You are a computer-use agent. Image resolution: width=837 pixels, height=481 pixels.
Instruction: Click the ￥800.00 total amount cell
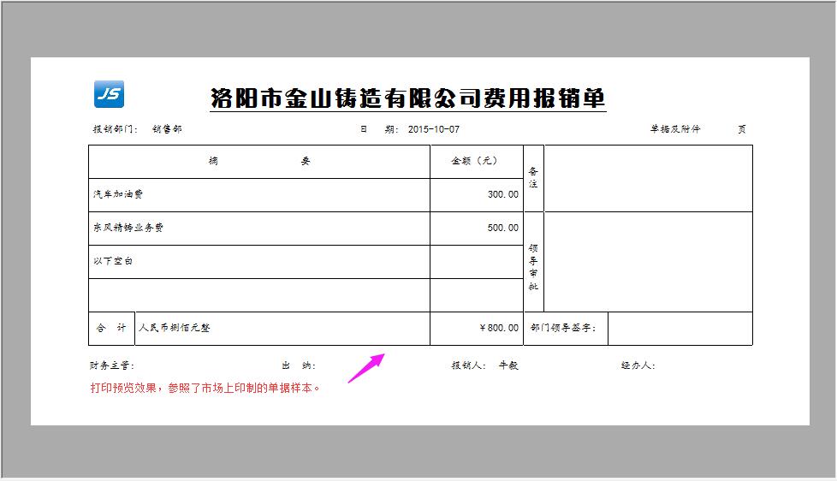(x=499, y=328)
